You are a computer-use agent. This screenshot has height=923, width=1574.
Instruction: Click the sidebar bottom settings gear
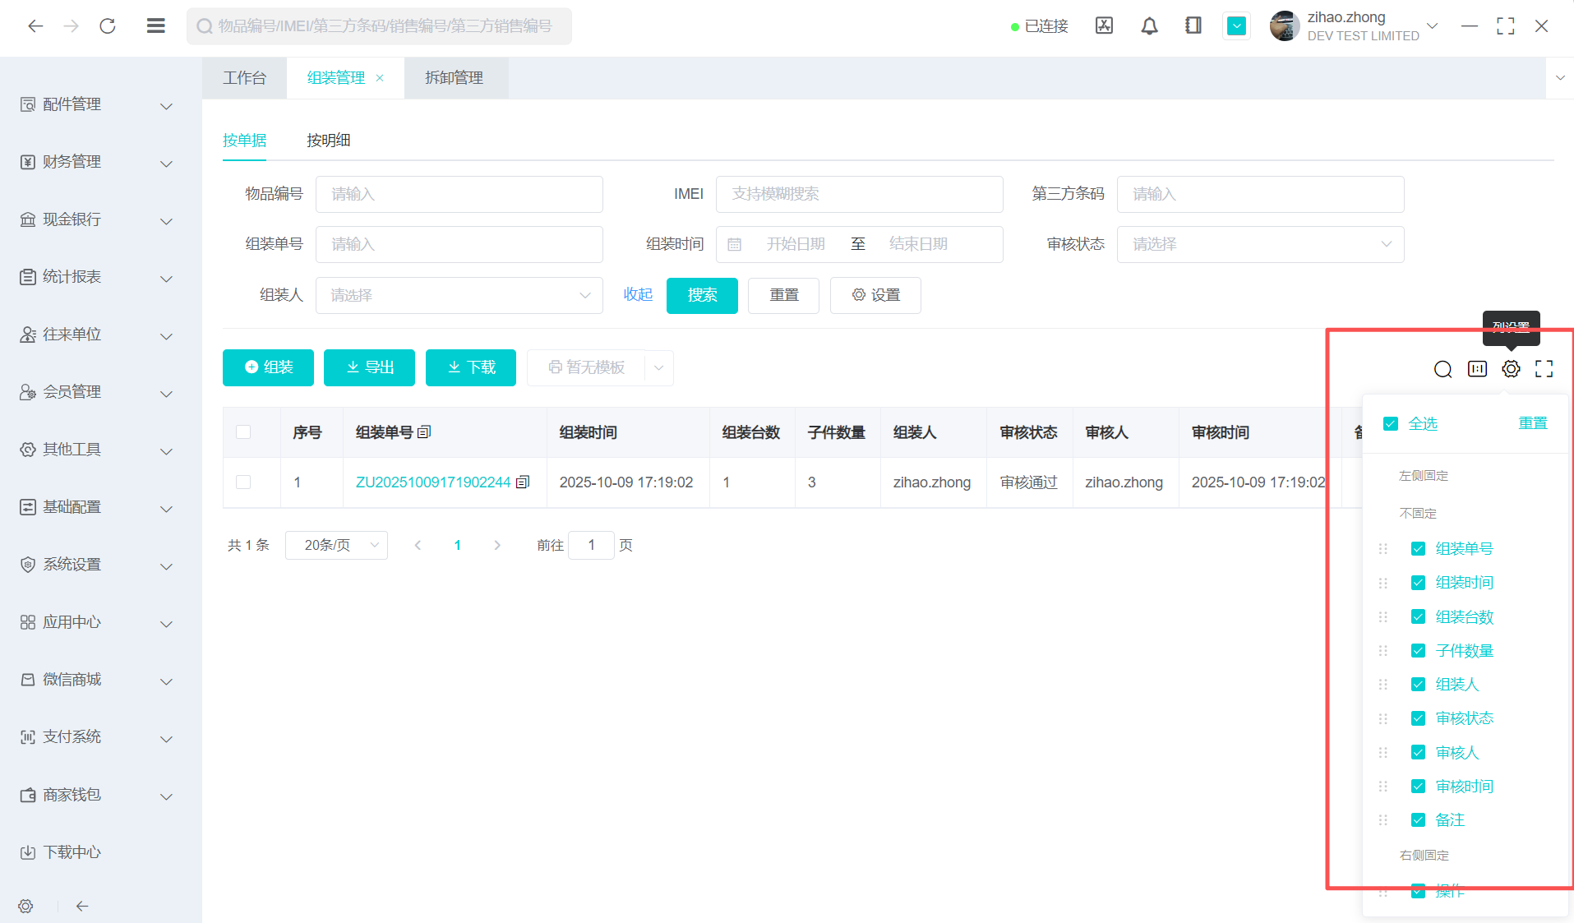25,906
